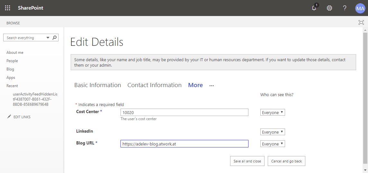Viewport: 368px width, 173px height.
Task: Click the help question mark icon
Action: [345, 8]
